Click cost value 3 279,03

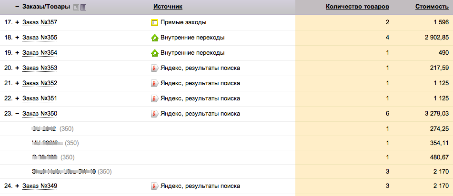tap(436, 114)
